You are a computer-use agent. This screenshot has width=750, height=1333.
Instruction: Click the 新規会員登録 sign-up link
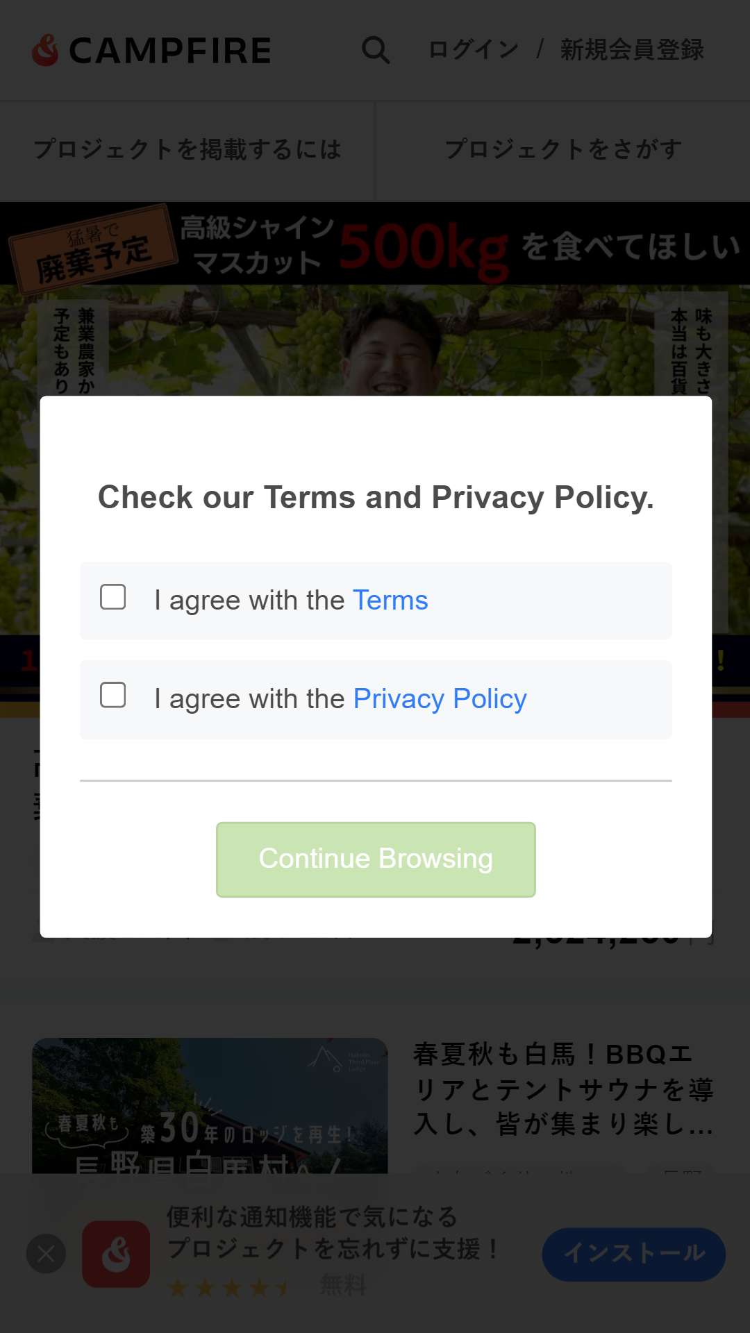pos(632,50)
